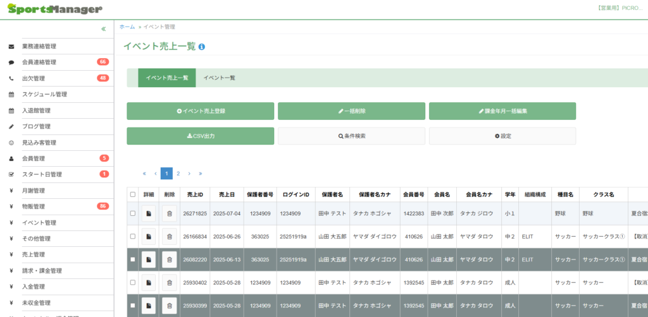Go to next page with › arrow
Screen dimensions: 648x317
189,174
